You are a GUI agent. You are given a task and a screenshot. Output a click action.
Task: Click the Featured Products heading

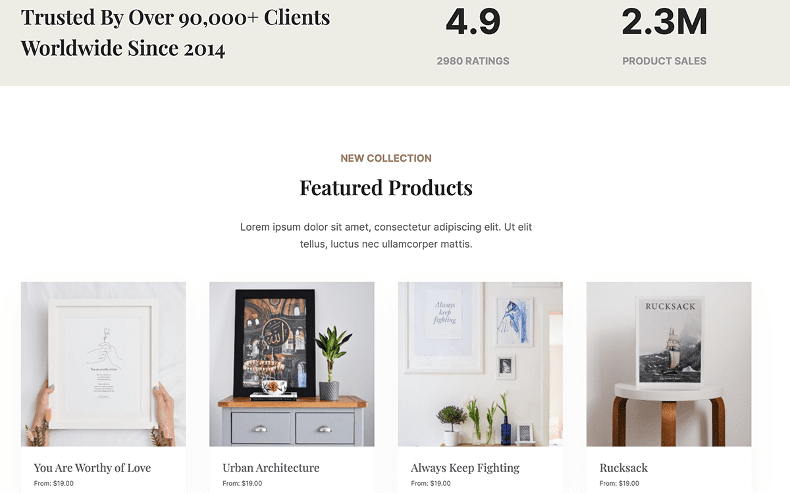pos(386,188)
